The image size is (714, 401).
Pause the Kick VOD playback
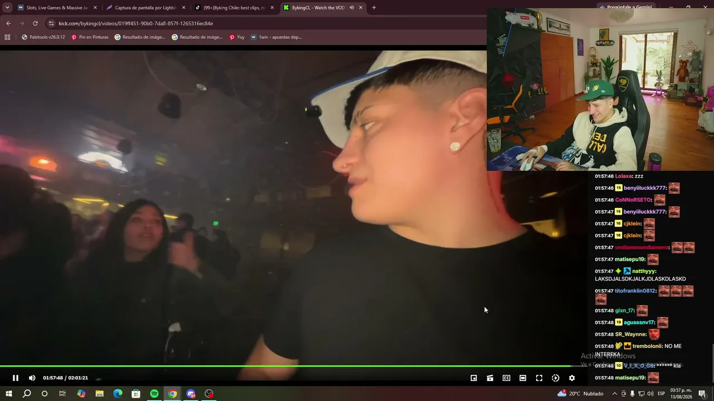coord(16,378)
